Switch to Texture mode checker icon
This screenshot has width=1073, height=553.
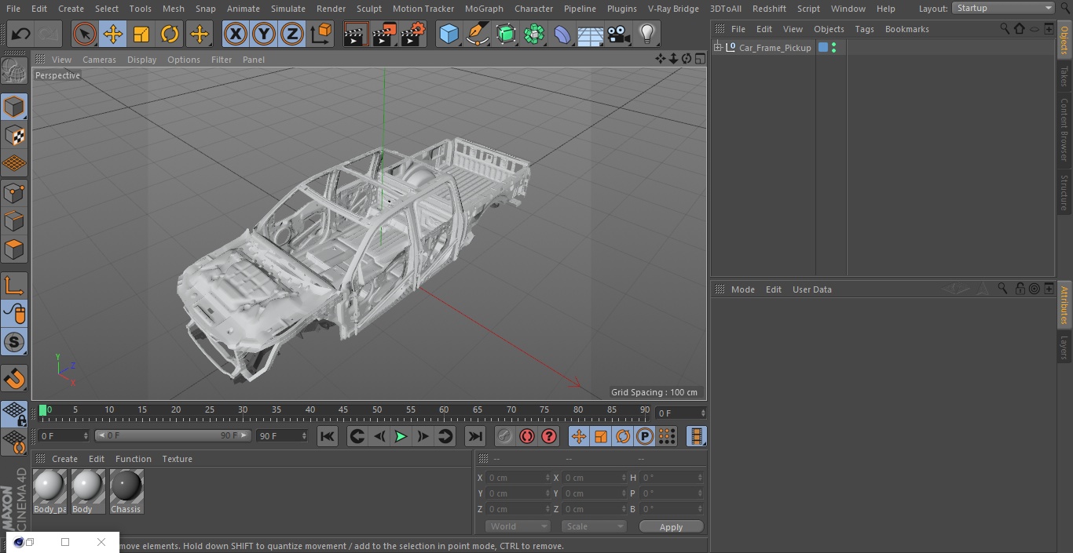(14, 135)
